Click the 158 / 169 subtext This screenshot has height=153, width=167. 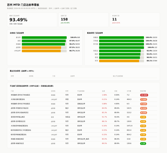pyautogui.click(x=16, y=24)
